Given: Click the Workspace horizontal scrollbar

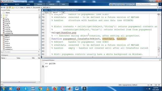Looking at the screenshot, I should tap(19, 82).
